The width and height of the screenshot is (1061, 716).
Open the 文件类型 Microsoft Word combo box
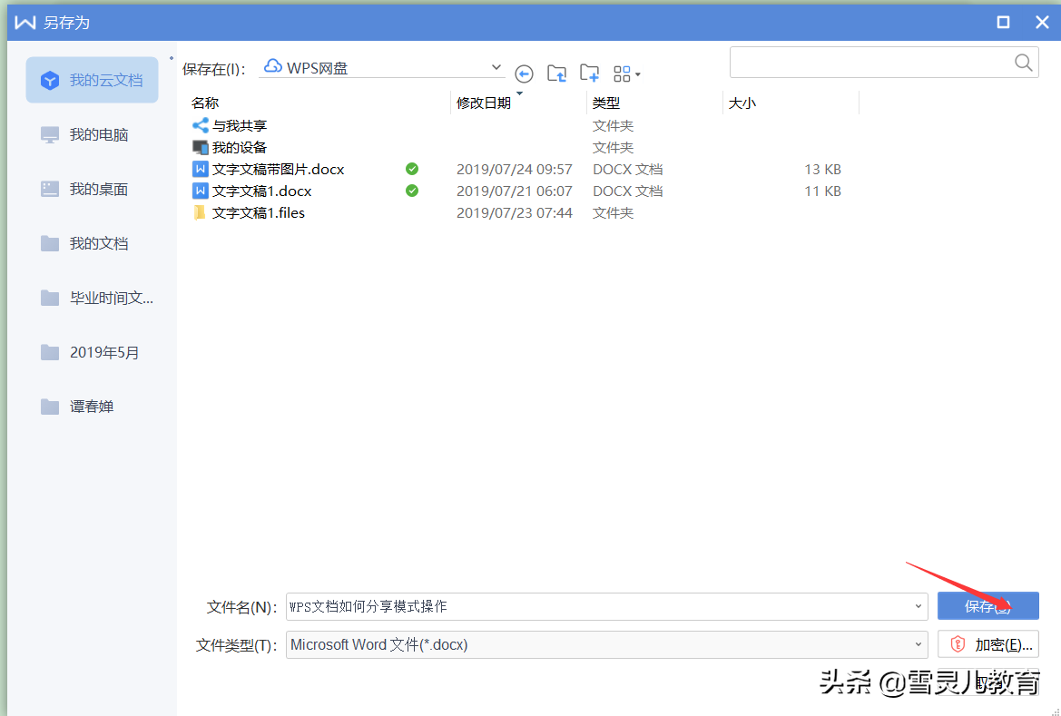pos(607,644)
